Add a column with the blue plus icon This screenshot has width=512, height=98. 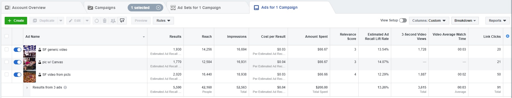click(508, 36)
